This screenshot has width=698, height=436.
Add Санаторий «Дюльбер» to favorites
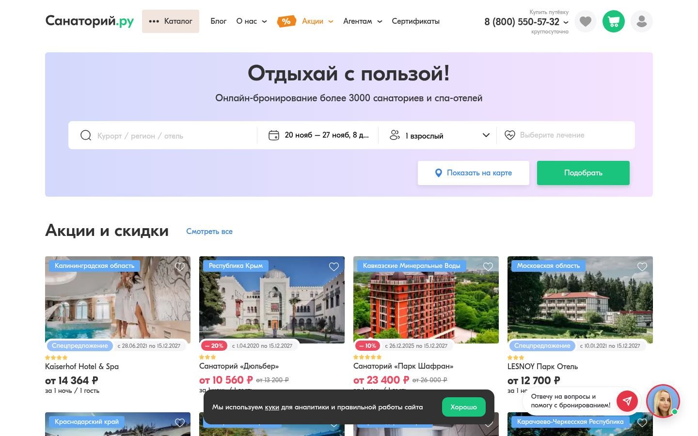(x=334, y=266)
